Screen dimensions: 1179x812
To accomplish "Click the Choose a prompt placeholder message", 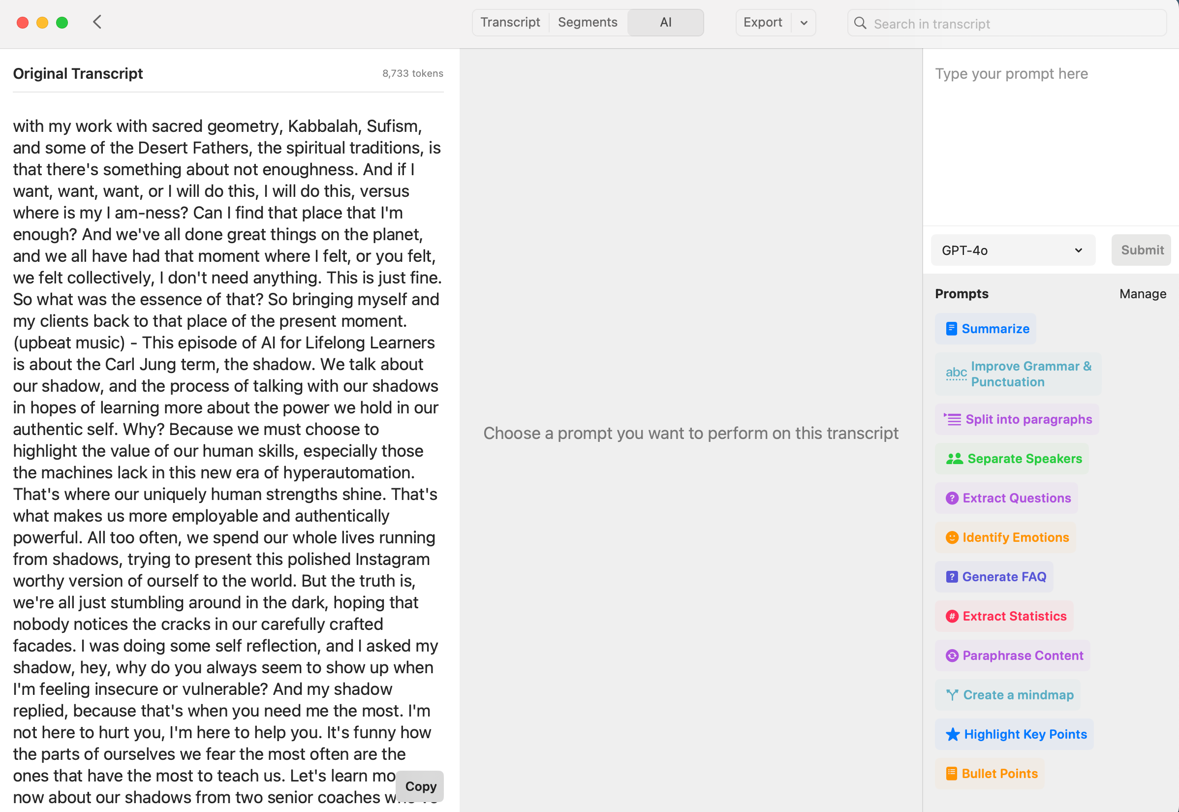I will click(x=691, y=433).
